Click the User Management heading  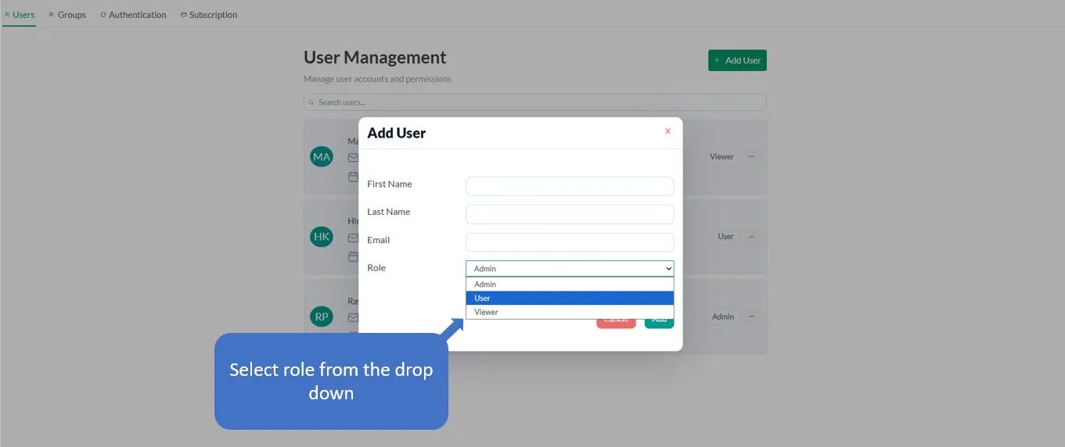pyautogui.click(x=375, y=58)
